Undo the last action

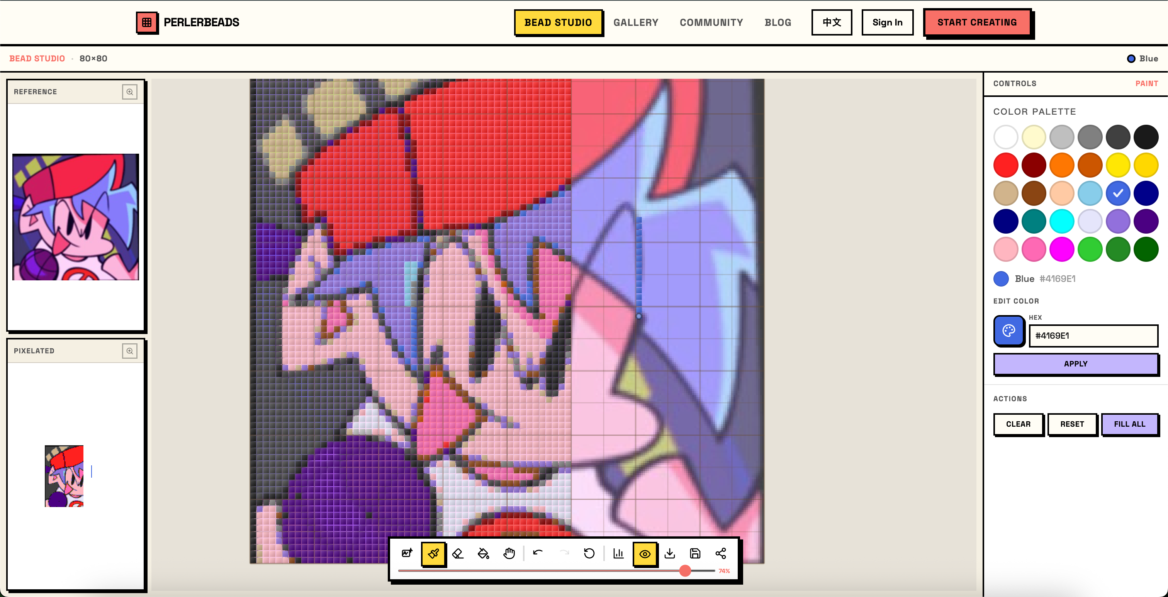pos(538,553)
